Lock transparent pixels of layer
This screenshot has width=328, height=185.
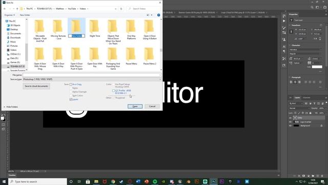point(295,113)
